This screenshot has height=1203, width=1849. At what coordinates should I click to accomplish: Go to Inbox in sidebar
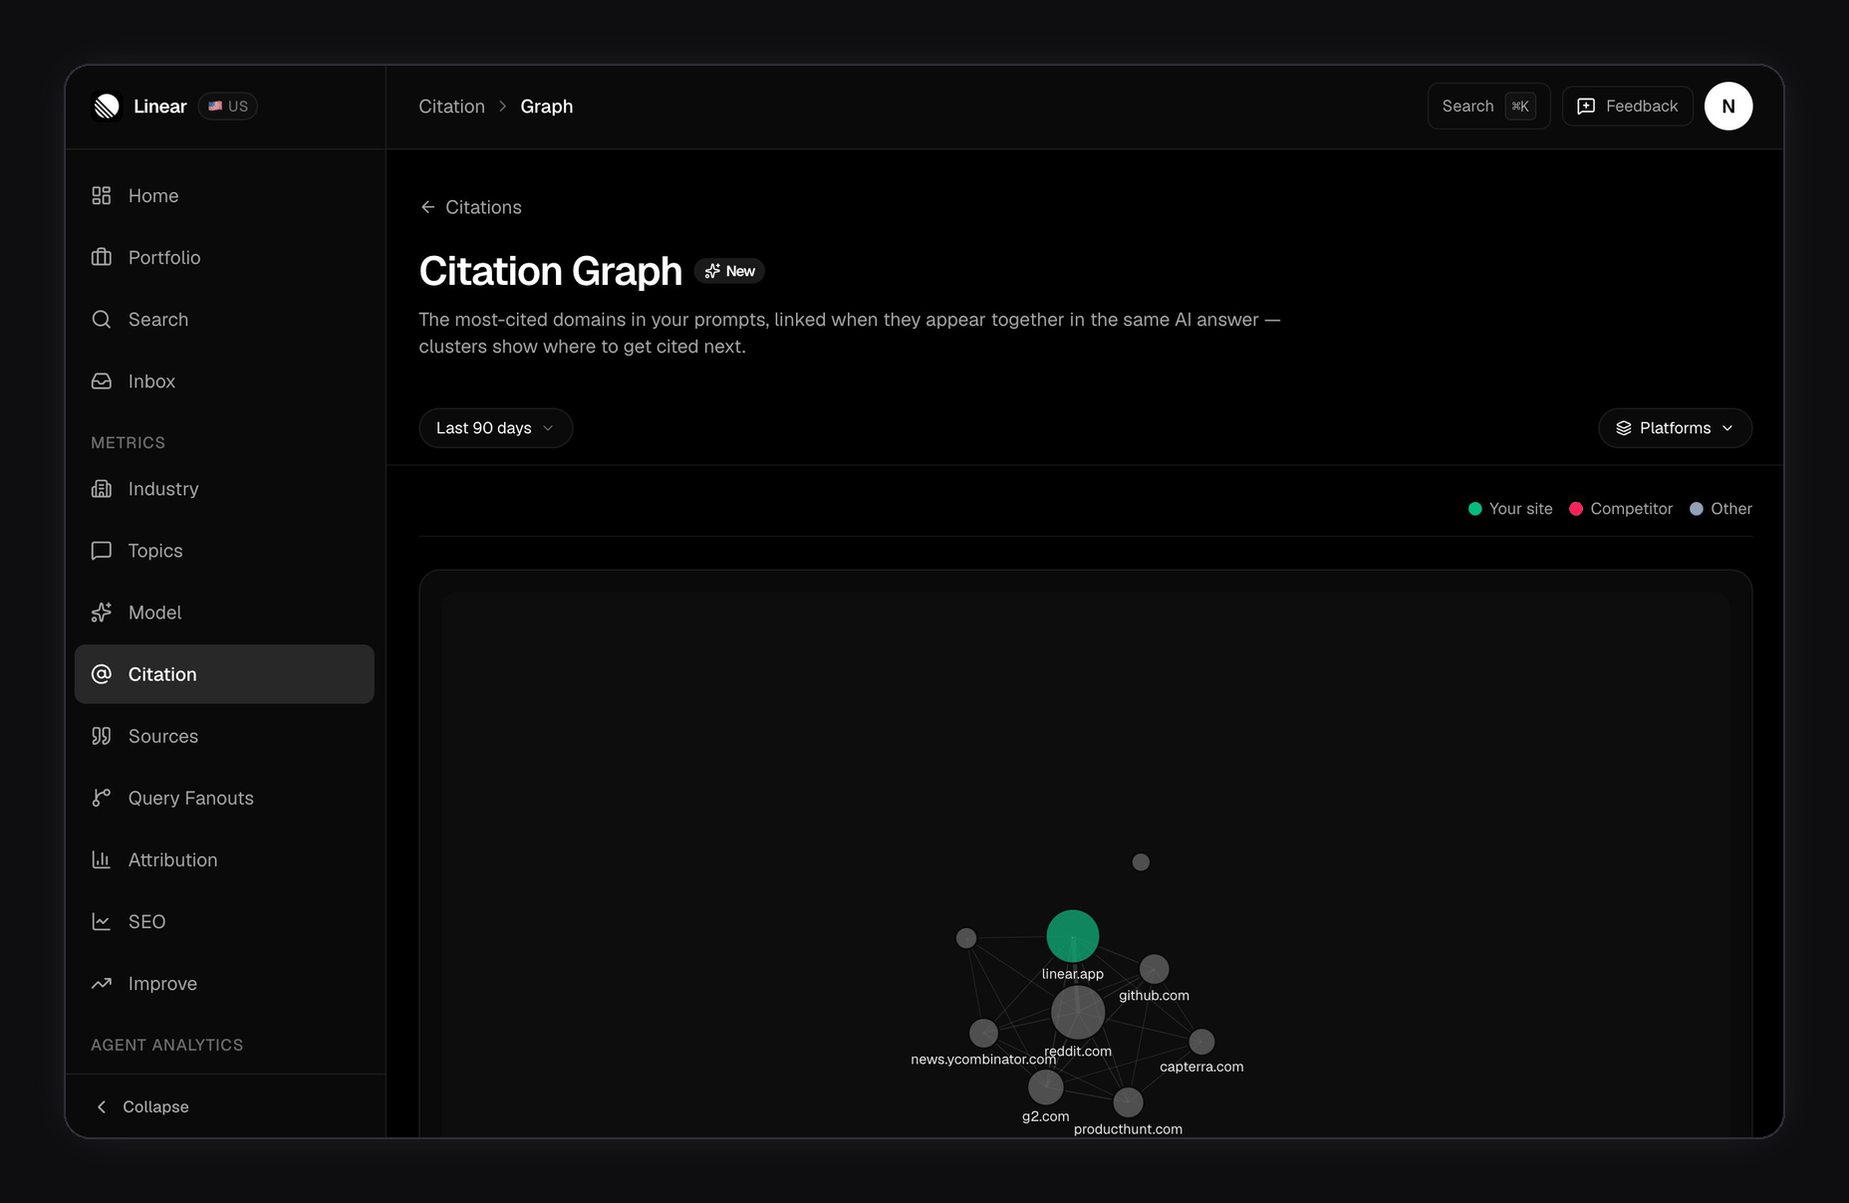224,381
